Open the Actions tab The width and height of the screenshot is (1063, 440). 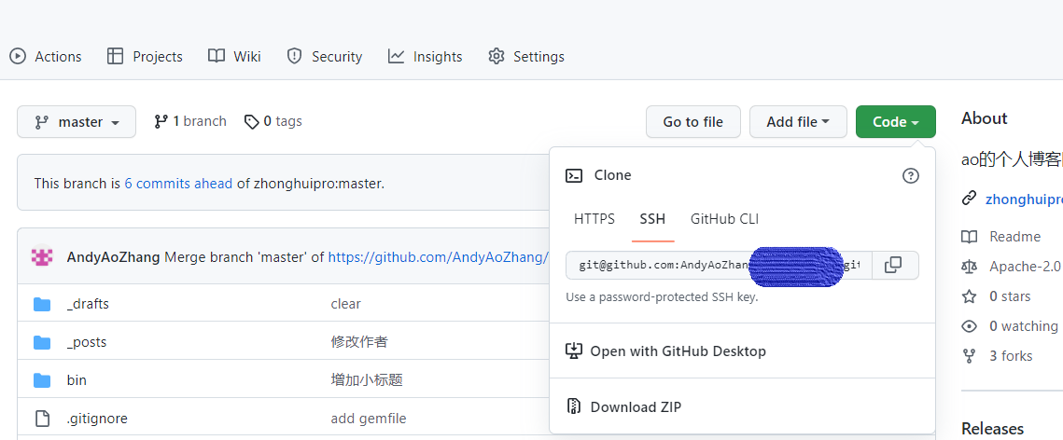point(46,56)
